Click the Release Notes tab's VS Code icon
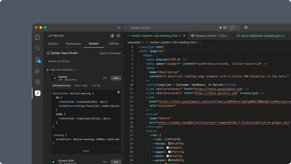This screenshot has width=291, height=164. (x=192, y=36)
